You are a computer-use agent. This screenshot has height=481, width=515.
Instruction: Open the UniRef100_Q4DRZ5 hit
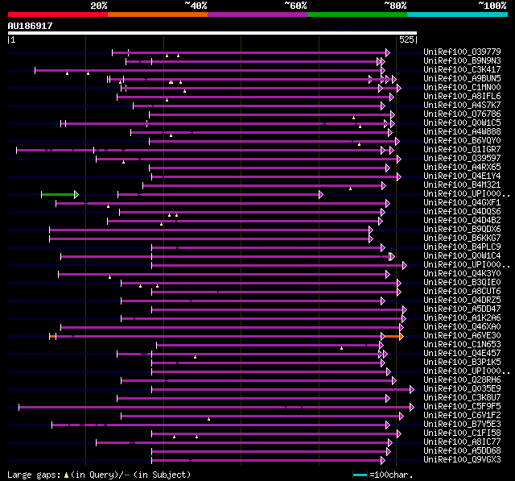[x=462, y=301]
